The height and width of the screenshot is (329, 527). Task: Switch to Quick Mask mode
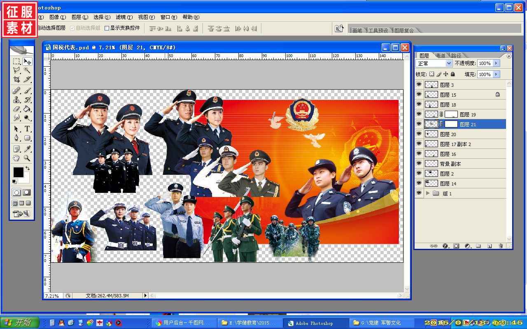tap(27, 192)
